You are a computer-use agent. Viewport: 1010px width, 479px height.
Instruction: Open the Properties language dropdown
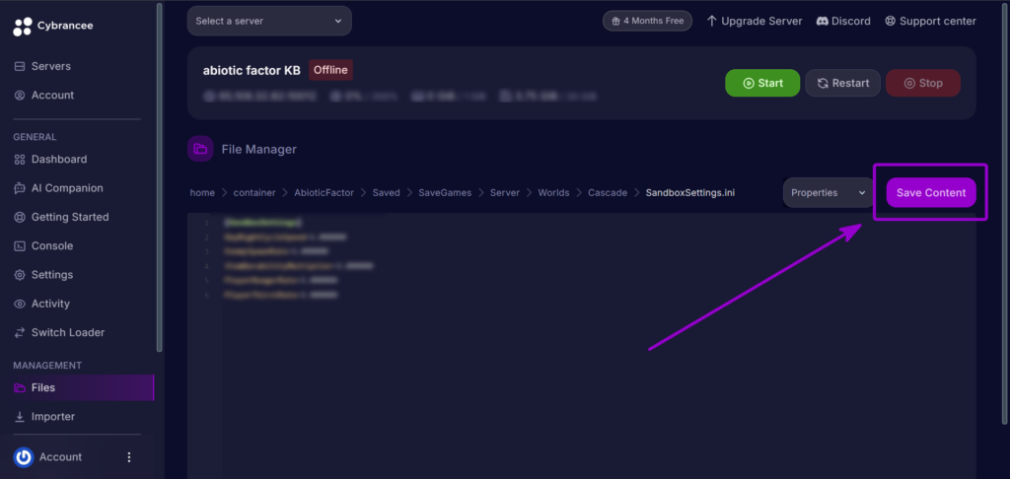click(x=829, y=192)
